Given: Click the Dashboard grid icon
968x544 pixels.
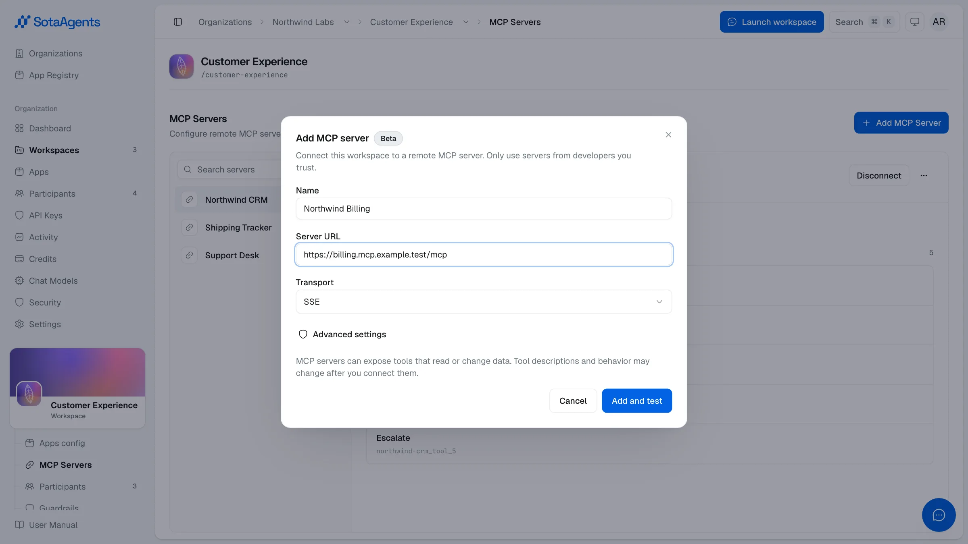Looking at the screenshot, I should pos(19,128).
